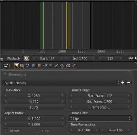Open the 24 fps frame rate dropdown
This screenshot has height=135, width=137.
click(100, 119)
